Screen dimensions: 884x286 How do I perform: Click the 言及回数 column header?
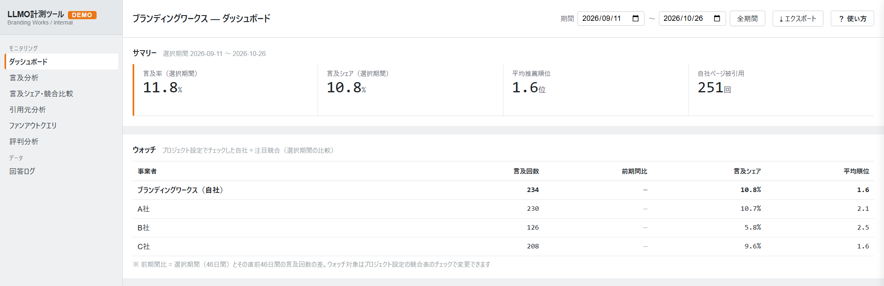click(526, 171)
